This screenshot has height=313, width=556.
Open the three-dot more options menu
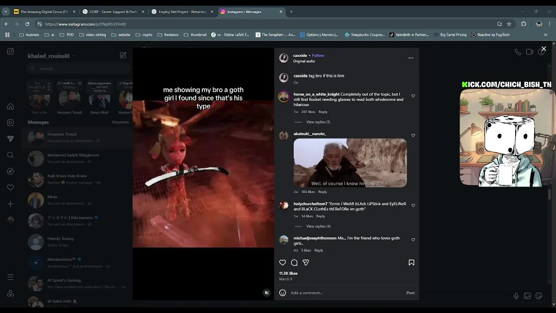(411, 58)
